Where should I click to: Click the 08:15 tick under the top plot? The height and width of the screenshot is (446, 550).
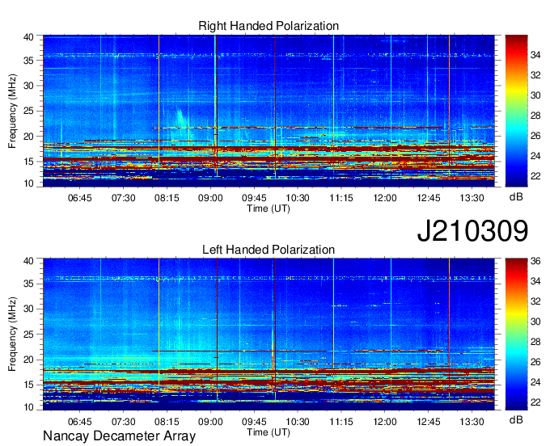click(167, 198)
